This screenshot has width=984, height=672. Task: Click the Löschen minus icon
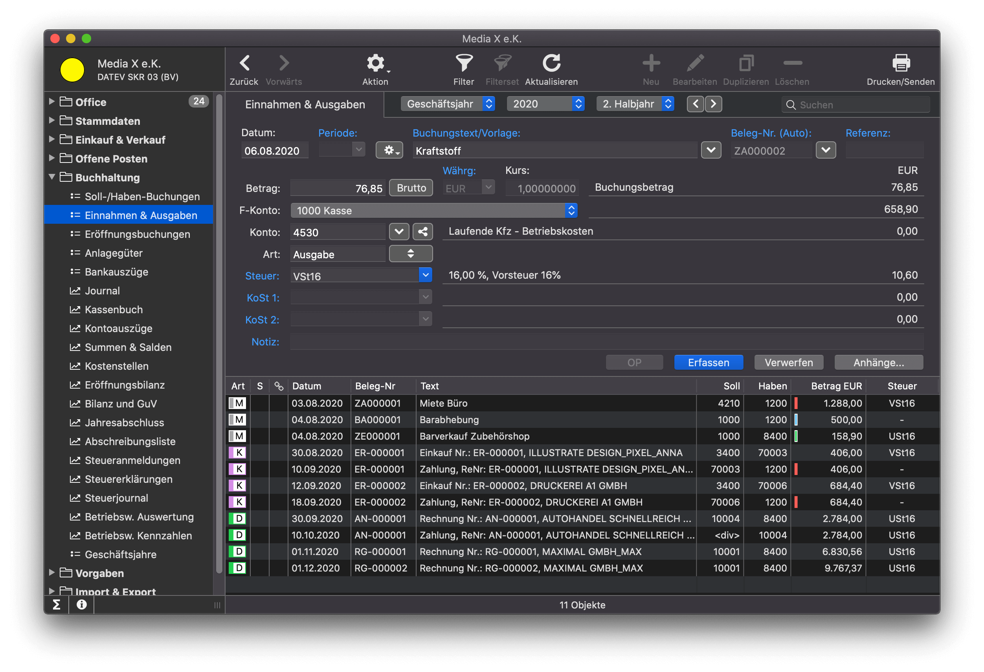[x=792, y=63]
